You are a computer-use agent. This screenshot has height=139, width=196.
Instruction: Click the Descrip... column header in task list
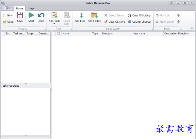pos(44,33)
